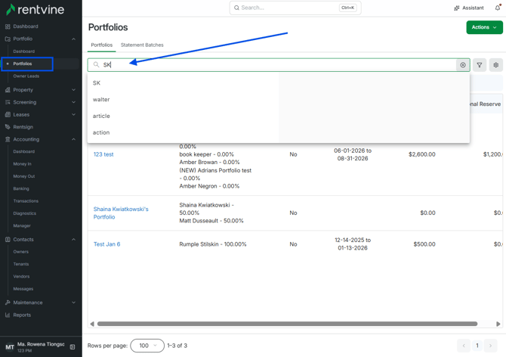The image size is (506, 357).
Task: Open the Rows per page 100 dropdown
Action: click(147, 346)
